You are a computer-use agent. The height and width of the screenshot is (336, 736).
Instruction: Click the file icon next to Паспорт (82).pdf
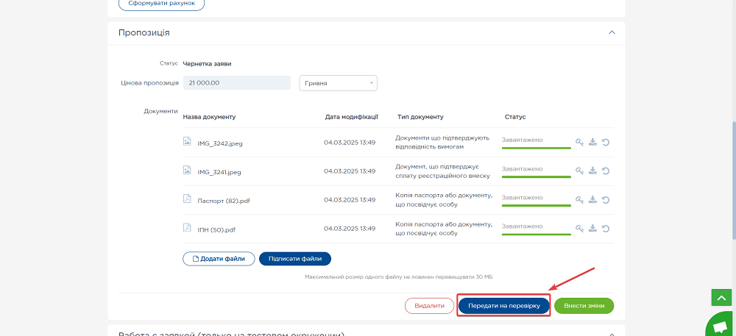187,199
